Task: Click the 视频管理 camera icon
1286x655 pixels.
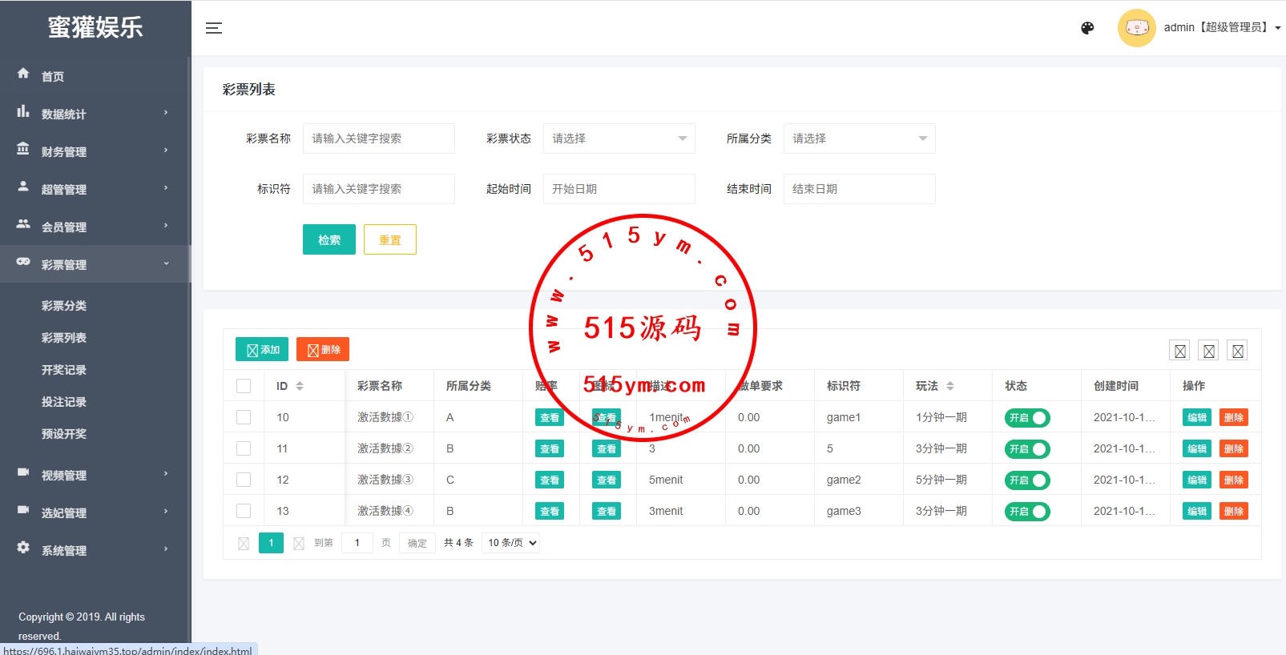Action: [23, 473]
